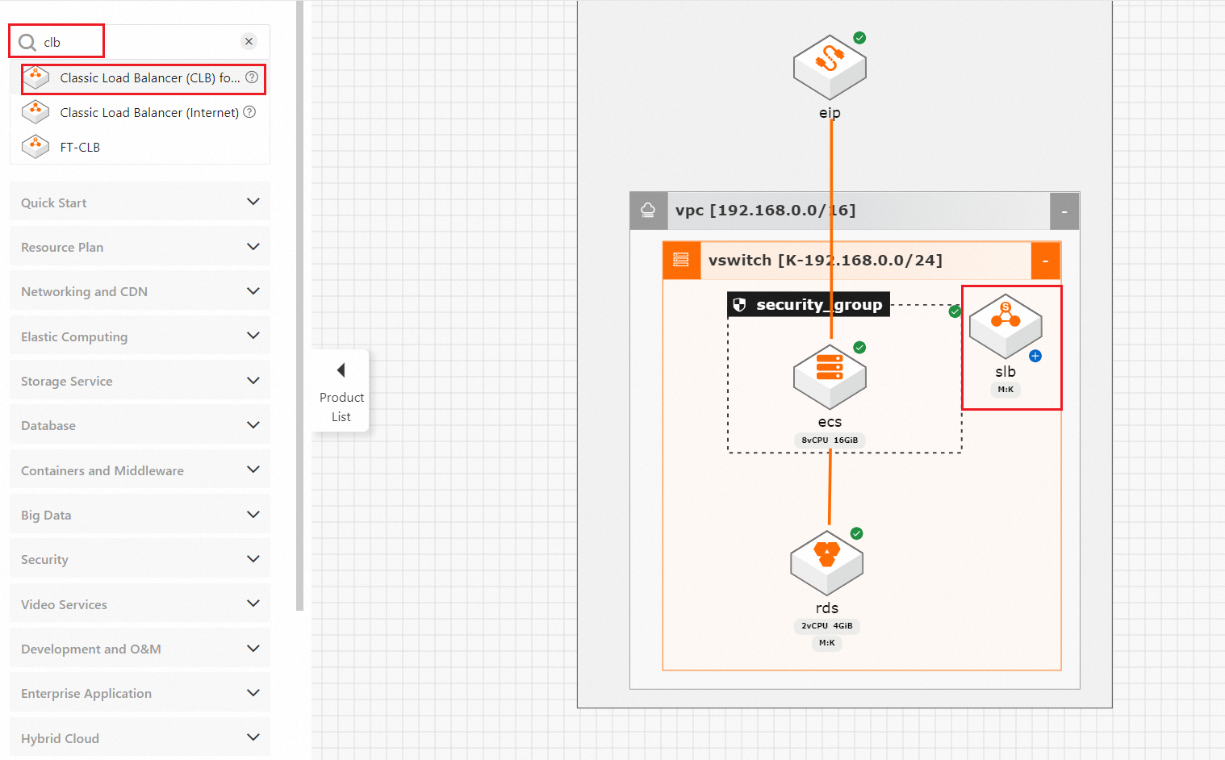Click the product list vertical scrollbar
The width and height of the screenshot is (1225, 760).
pos(300,305)
